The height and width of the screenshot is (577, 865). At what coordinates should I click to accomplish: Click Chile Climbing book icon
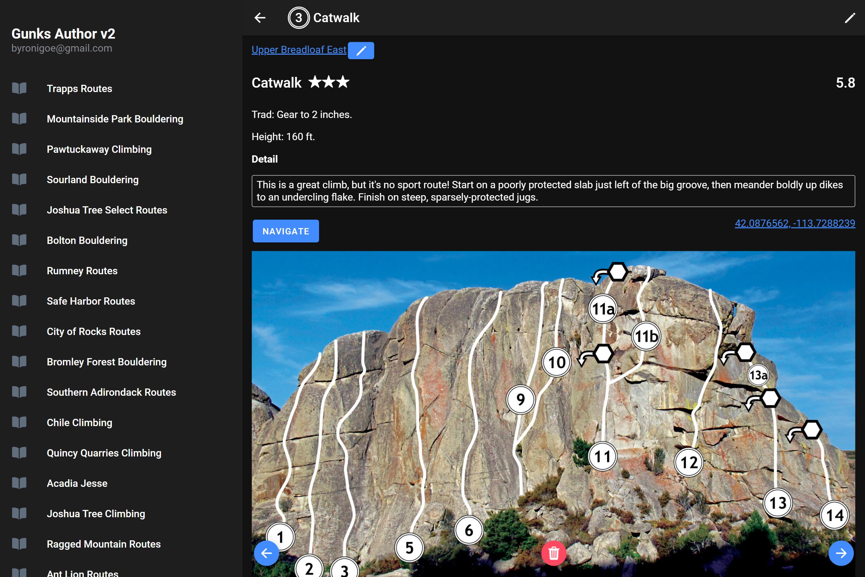pyautogui.click(x=19, y=422)
